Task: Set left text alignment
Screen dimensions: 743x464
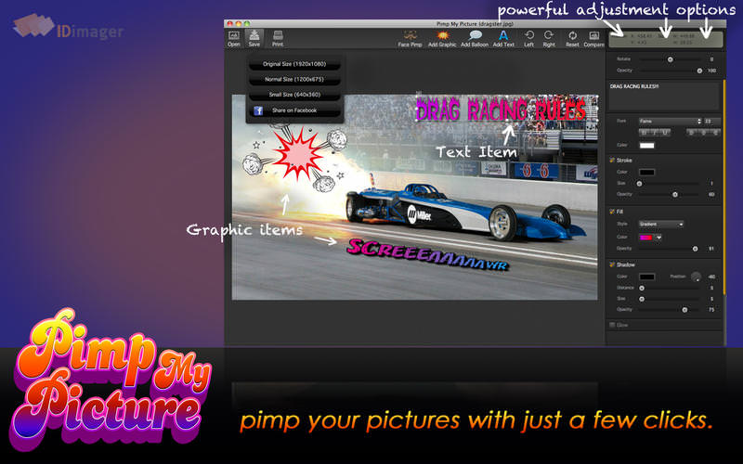Action: point(691,133)
